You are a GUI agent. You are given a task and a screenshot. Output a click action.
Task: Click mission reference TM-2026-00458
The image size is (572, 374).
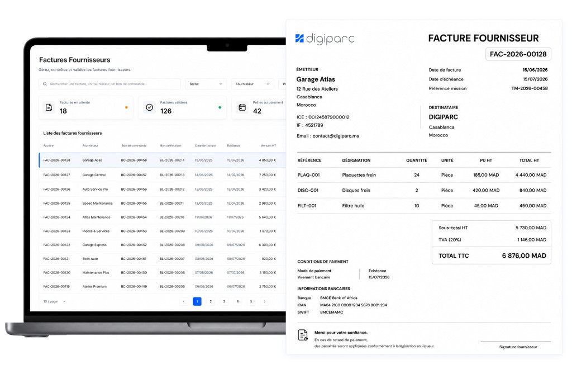pos(530,88)
